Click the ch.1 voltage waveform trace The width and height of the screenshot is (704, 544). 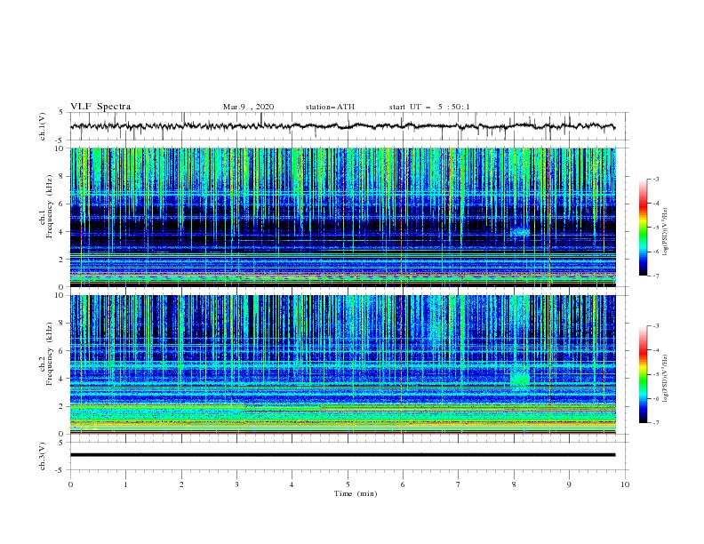tap(342, 126)
